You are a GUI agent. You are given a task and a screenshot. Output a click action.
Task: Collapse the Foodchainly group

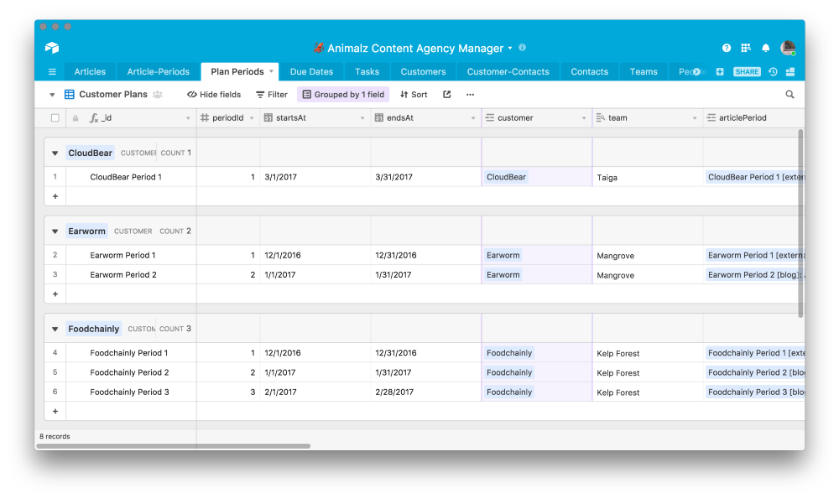pos(55,329)
